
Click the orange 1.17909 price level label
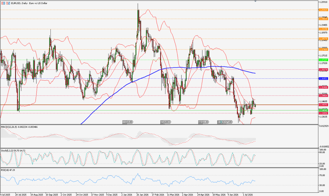(x=323, y=49)
